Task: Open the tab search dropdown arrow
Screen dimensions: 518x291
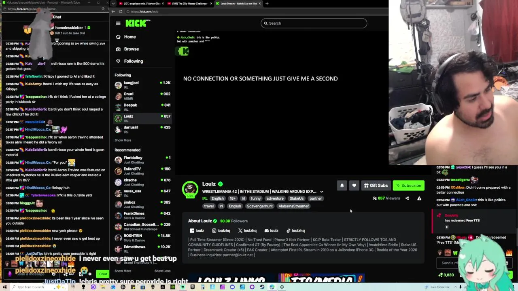Action: point(114,4)
